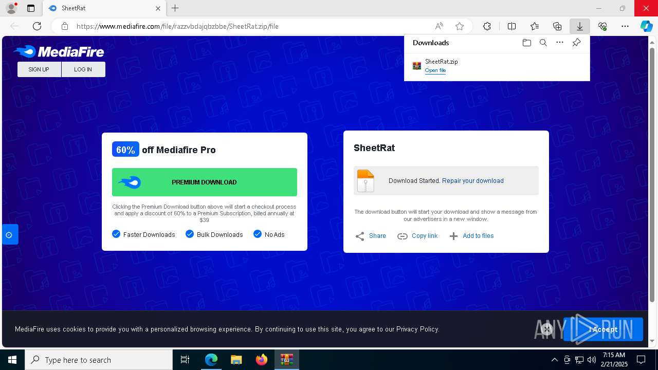Screen dimensions: 658x370
Task: Open the Favorites list icon
Action: [x=535, y=26]
